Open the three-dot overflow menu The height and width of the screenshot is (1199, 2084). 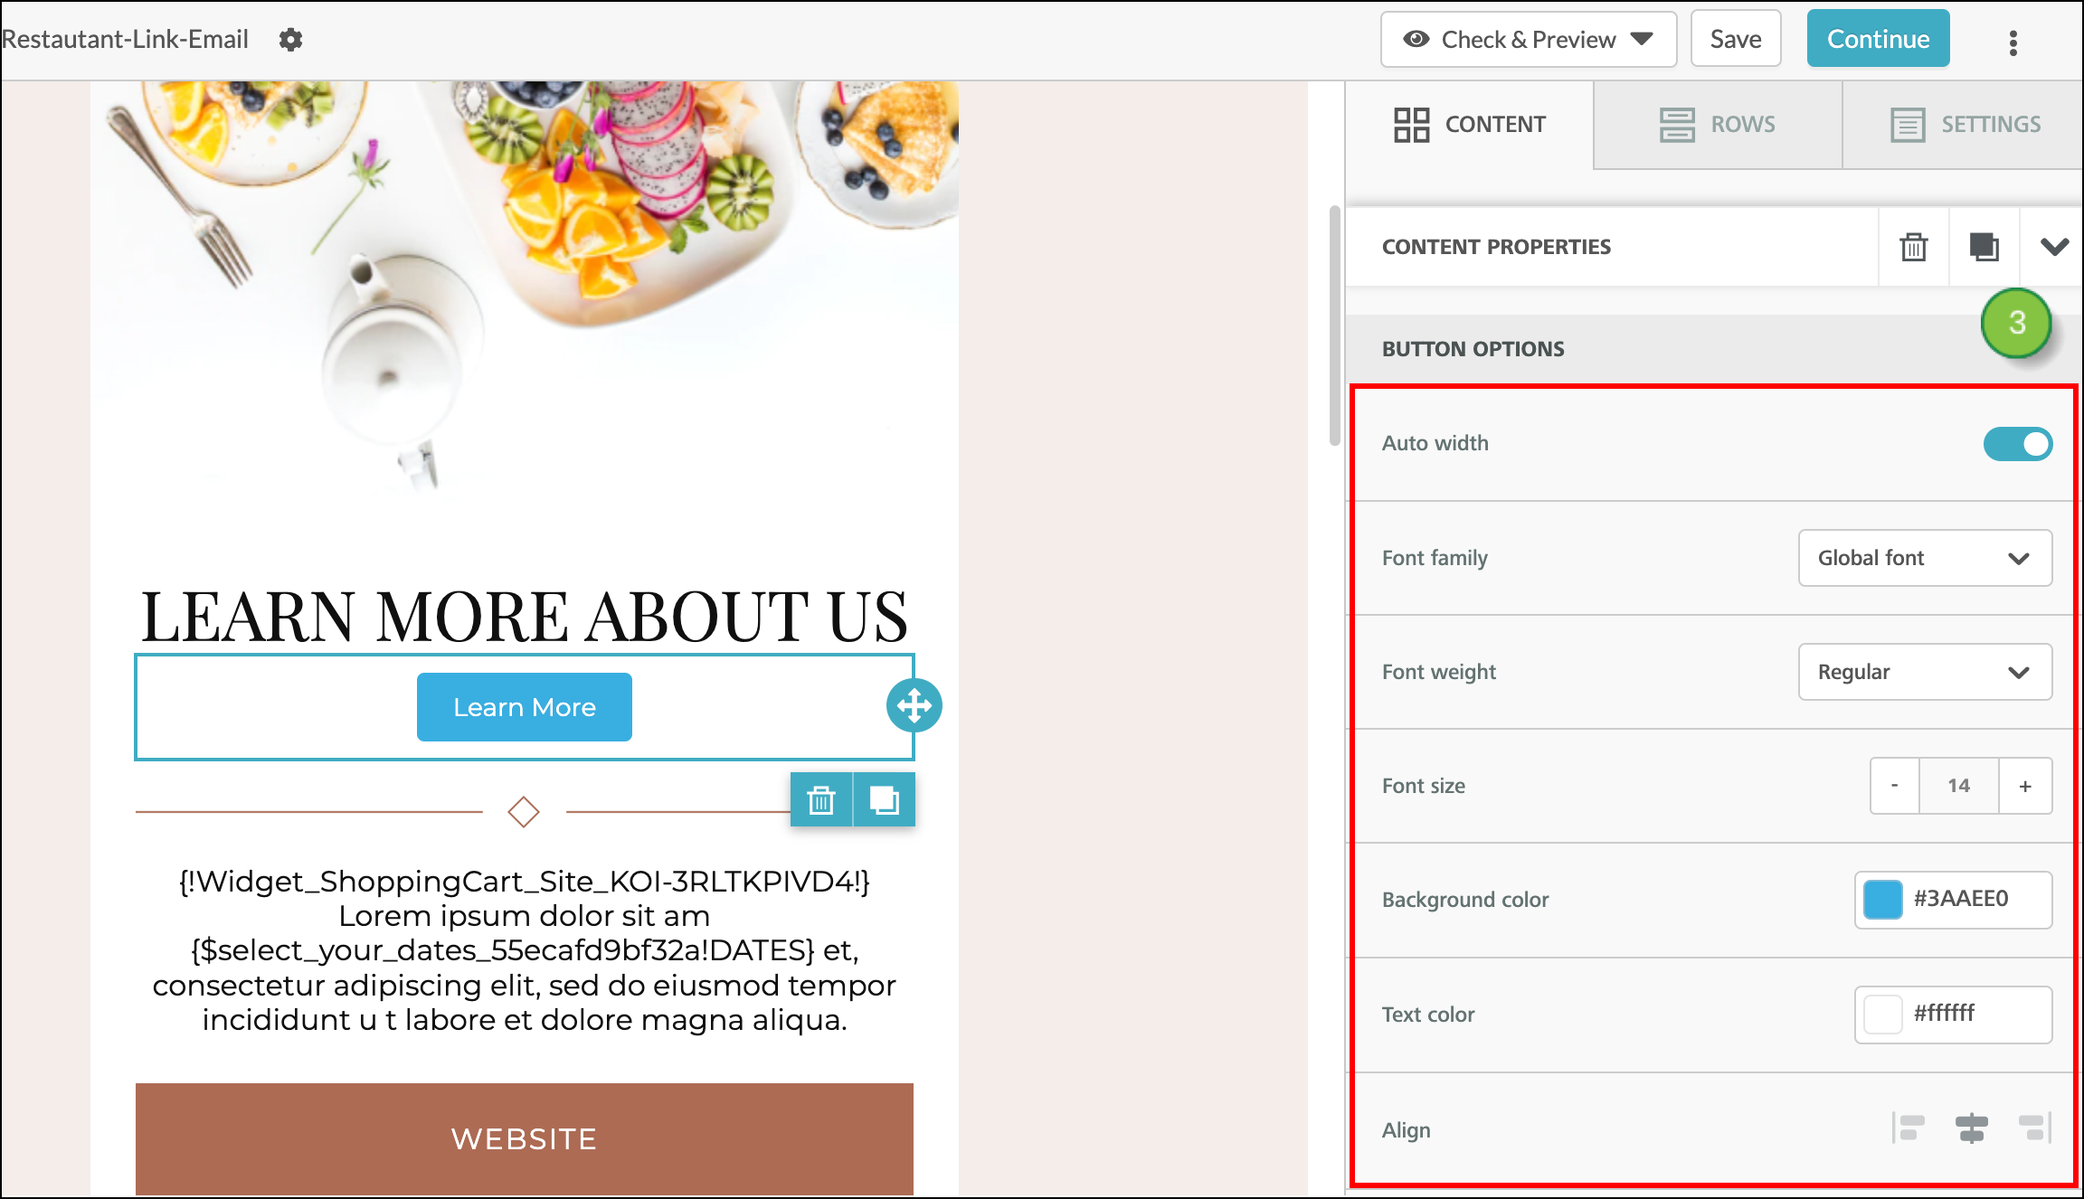(2013, 42)
